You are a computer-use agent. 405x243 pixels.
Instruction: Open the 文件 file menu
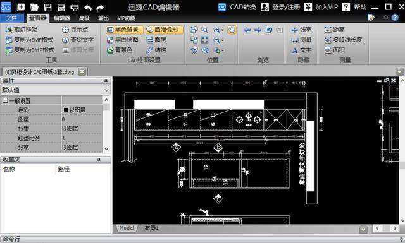[x=11, y=18]
